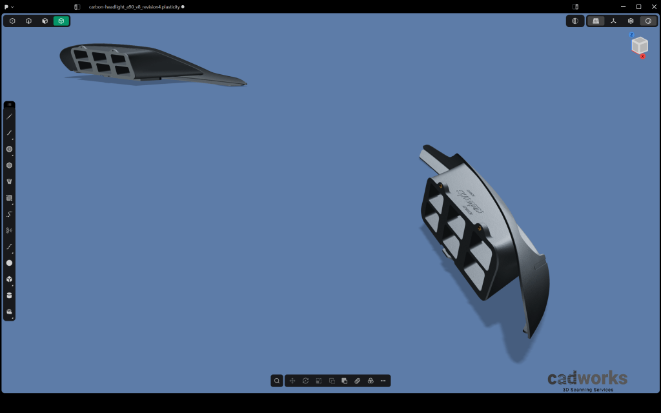Select edge selection mode
The image size is (661, 413).
coord(28,21)
